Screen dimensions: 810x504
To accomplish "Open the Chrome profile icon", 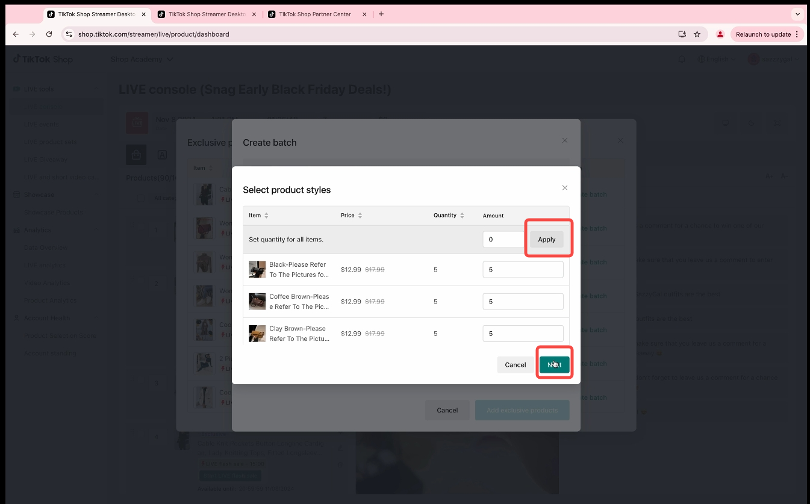I will click(x=720, y=34).
